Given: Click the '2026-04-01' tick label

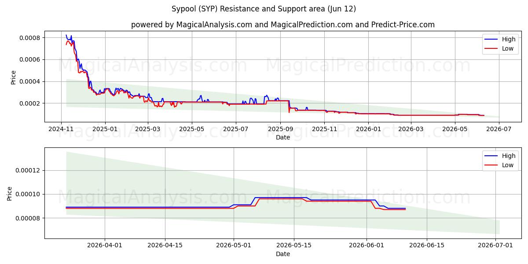Looking at the screenshot, I should point(105,246).
